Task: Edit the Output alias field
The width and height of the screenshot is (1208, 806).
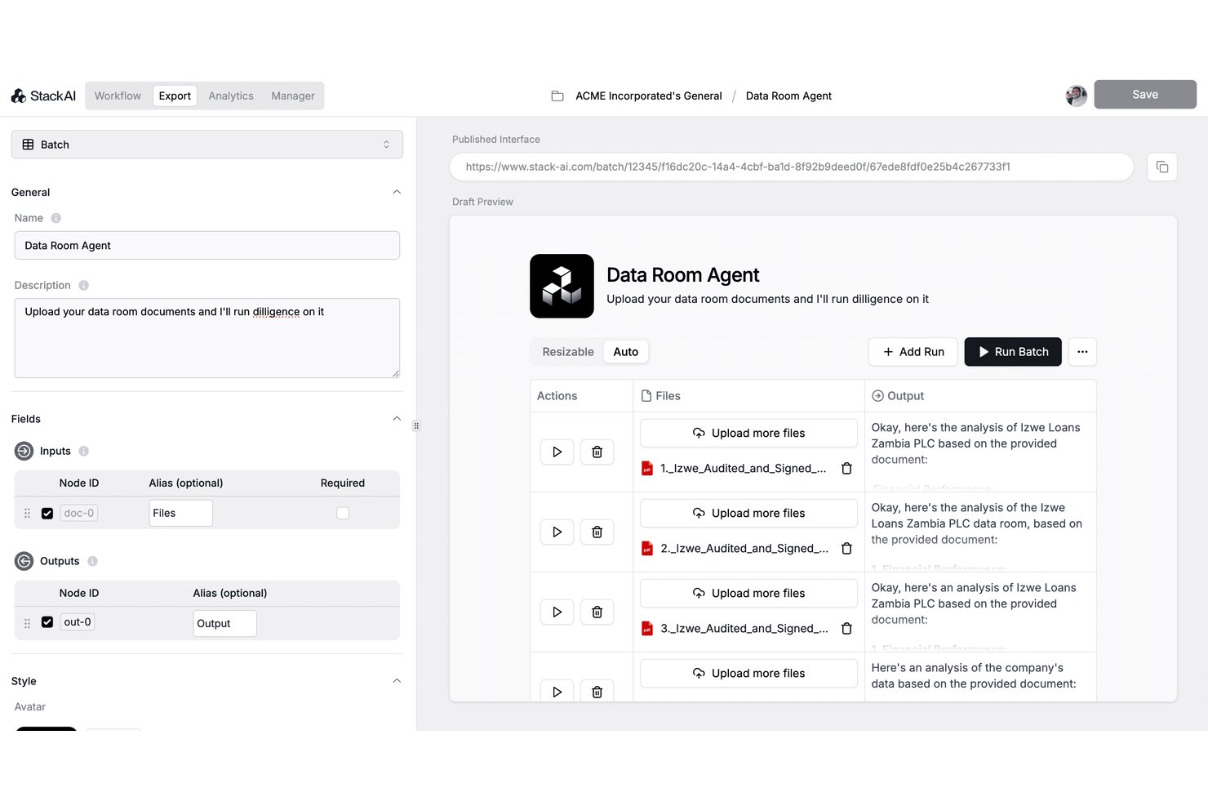Action: click(225, 623)
